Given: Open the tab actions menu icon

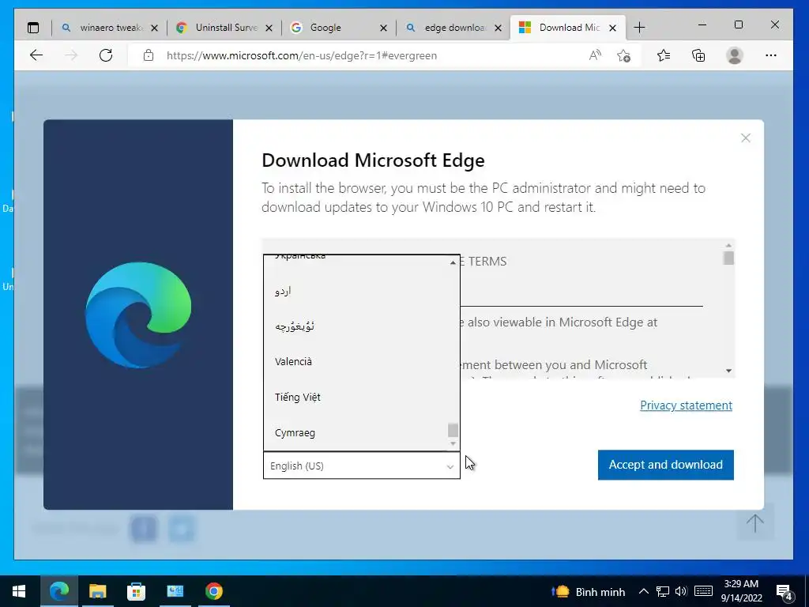Looking at the screenshot, I should click(33, 28).
